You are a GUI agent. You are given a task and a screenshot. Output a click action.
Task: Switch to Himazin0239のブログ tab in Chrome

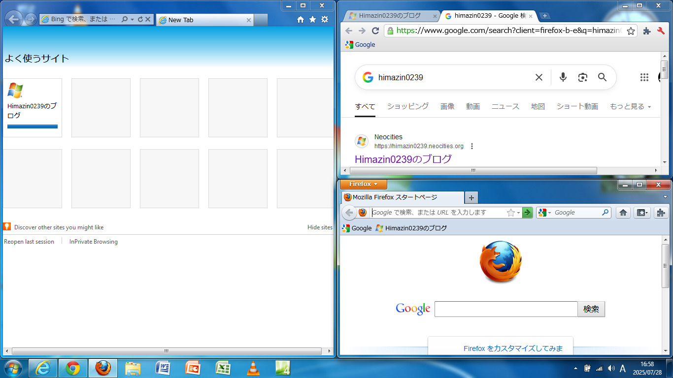click(x=389, y=16)
